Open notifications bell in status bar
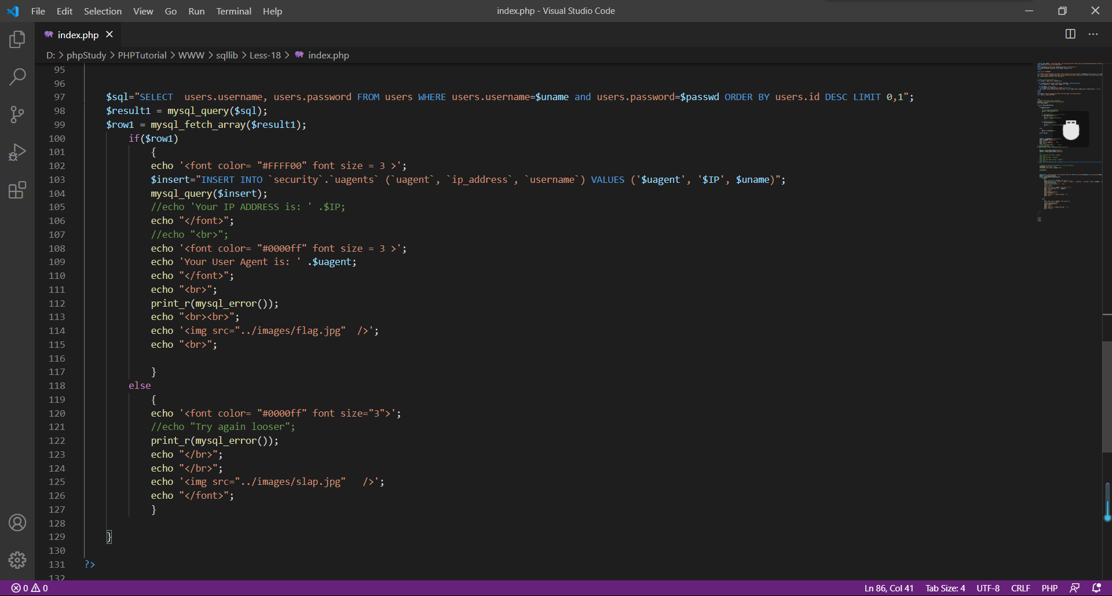The image size is (1112, 596). [x=1096, y=588]
